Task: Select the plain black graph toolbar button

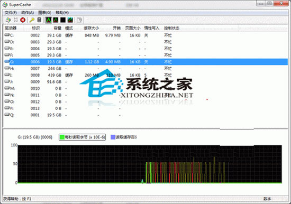Action: 63,20
